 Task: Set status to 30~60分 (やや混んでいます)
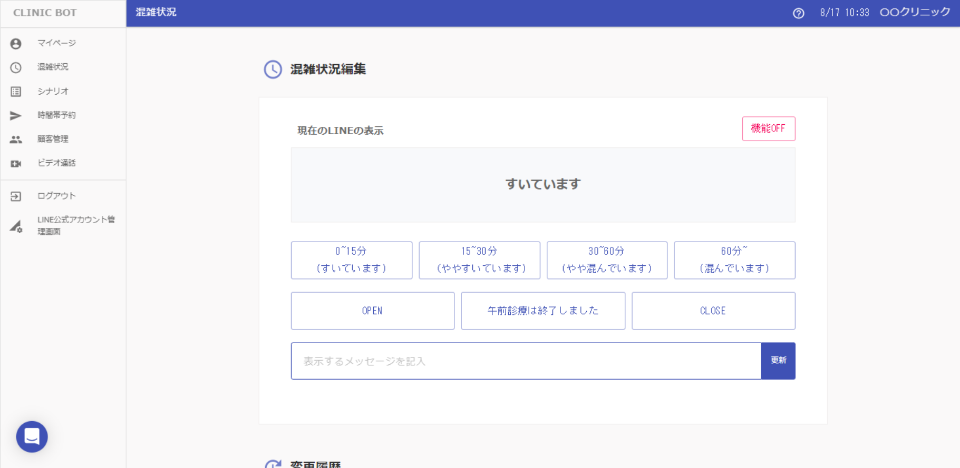pos(607,260)
